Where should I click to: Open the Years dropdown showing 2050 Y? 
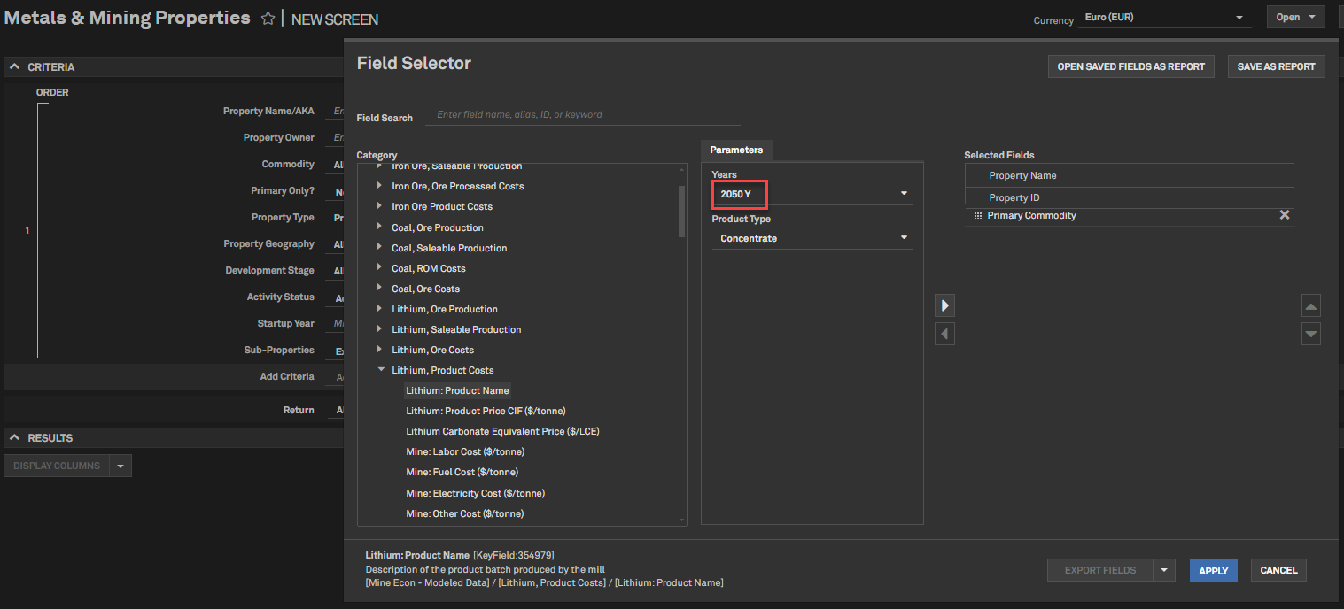904,194
